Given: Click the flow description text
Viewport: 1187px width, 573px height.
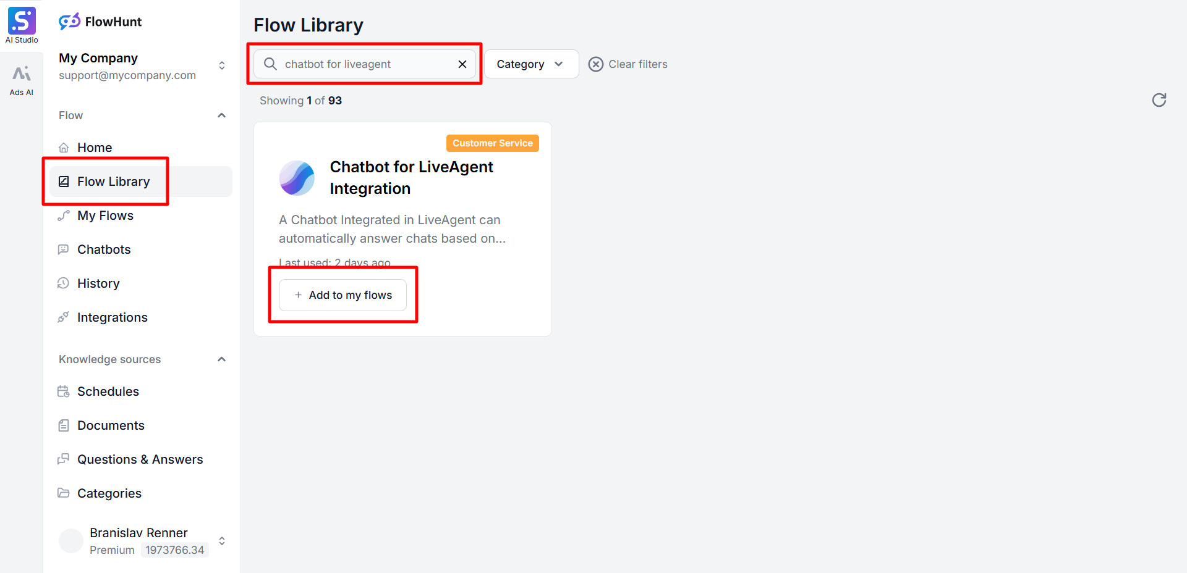Looking at the screenshot, I should coord(392,229).
